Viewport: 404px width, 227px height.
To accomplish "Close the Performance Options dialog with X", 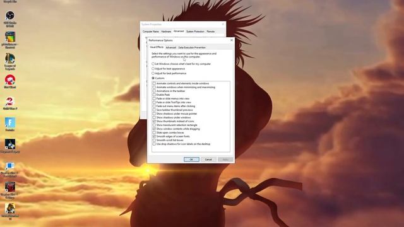I will pyautogui.click(x=232, y=40).
